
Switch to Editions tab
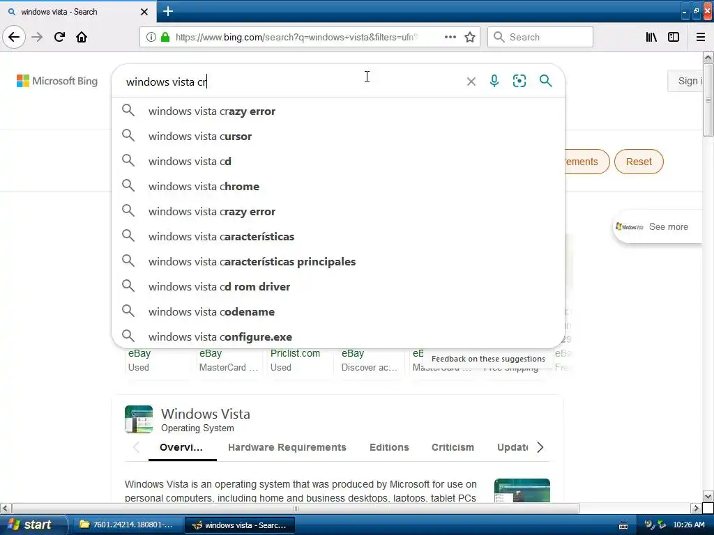[x=389, y=447]
